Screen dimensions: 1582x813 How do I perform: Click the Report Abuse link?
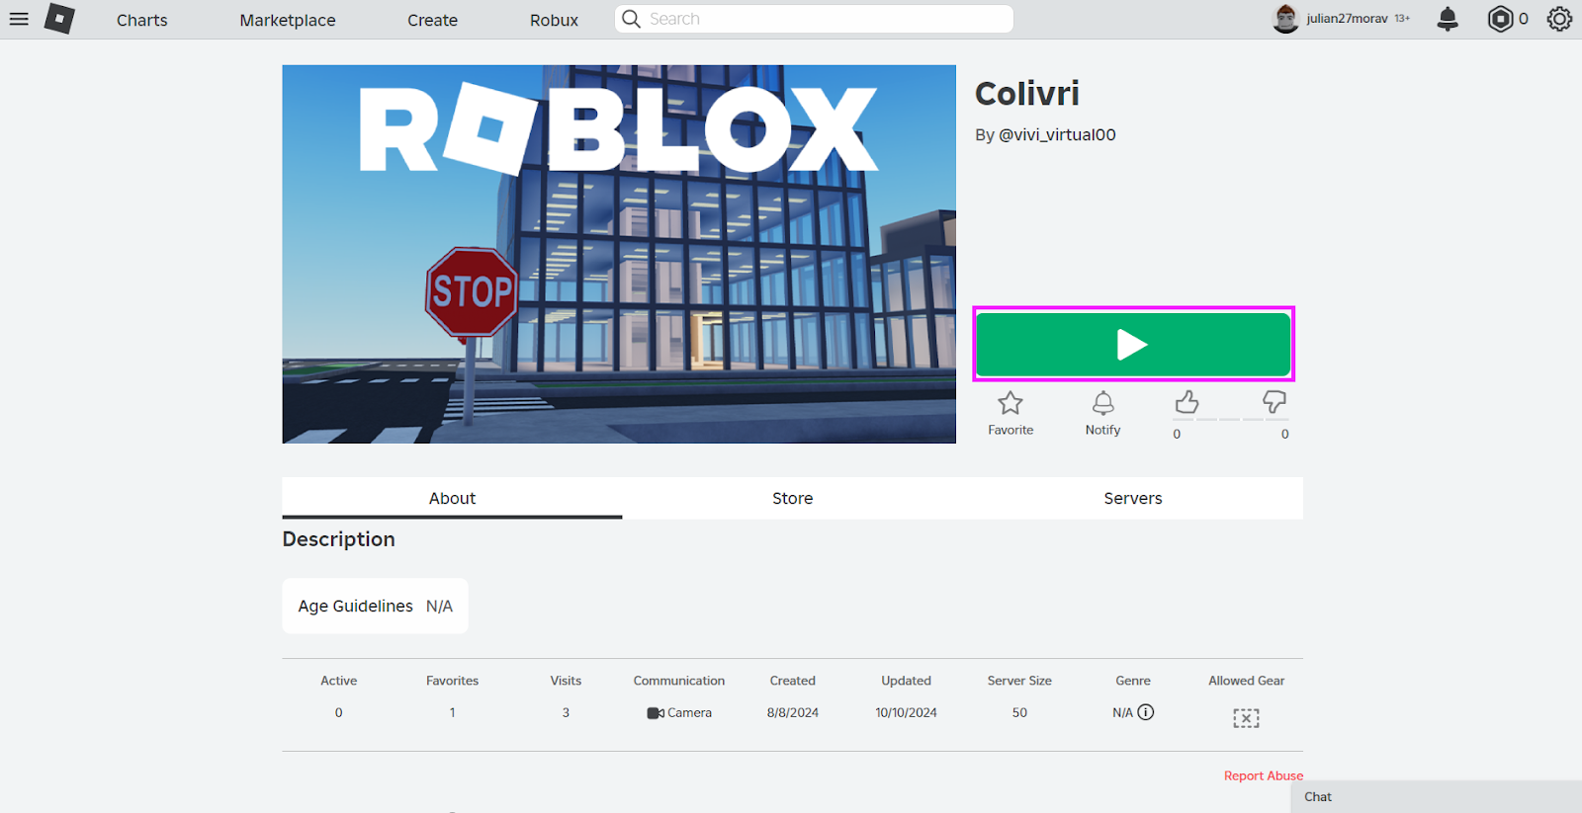pos(1264,775)
